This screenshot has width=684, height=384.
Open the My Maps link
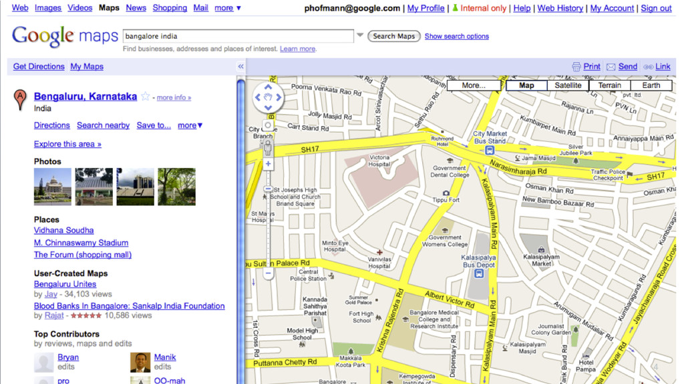[x=87, y=67]
